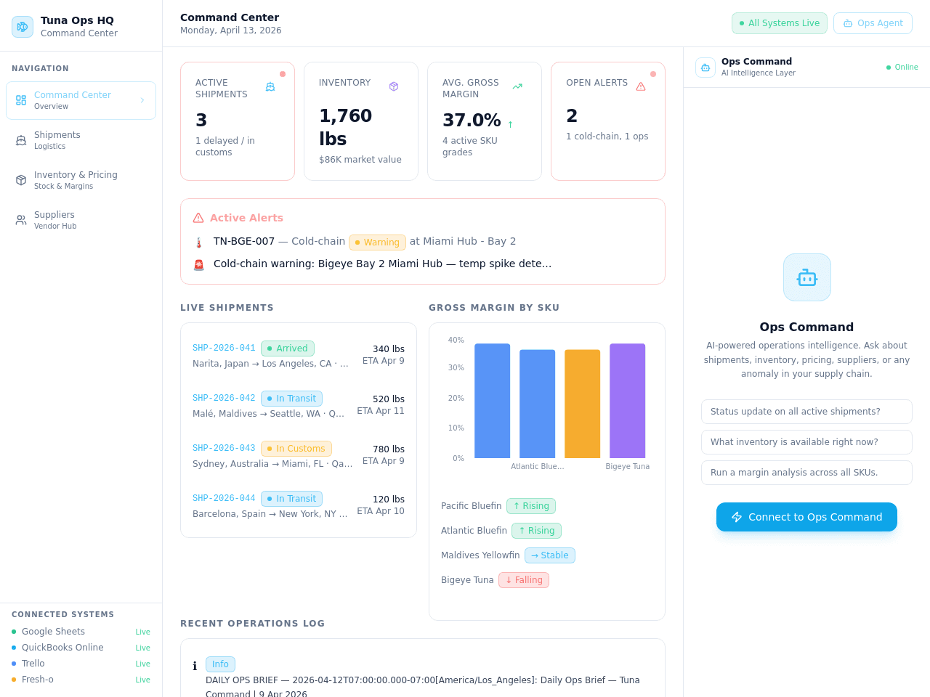The width and height of the screenshot is (930, 697).
Task: Click the second blue bar in margin chart
Action: click(x=538, y=404)
